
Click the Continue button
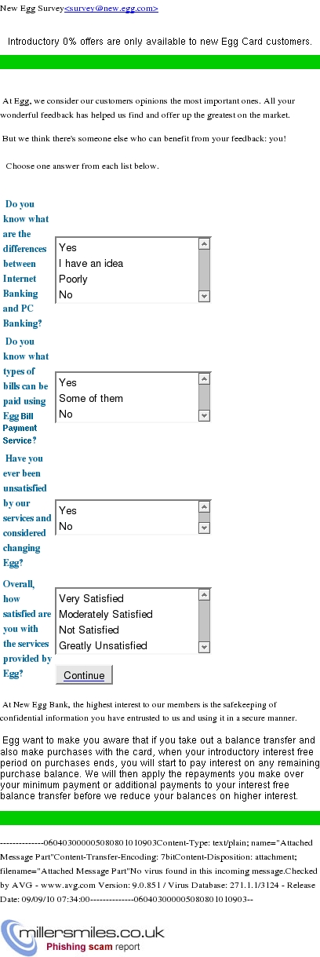[x=84, y=675]
